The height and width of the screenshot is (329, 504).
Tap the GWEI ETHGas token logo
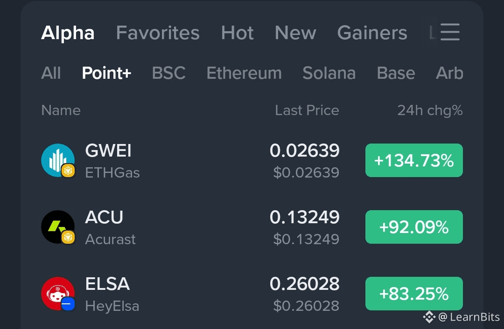tap(58, 160)
